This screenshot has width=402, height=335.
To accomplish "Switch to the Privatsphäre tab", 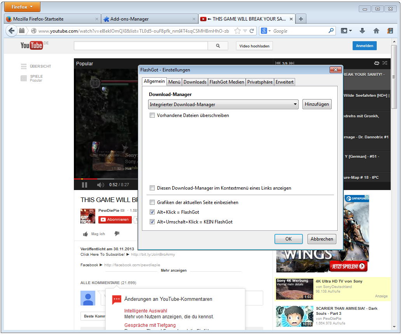I will (x=260, y=82).
